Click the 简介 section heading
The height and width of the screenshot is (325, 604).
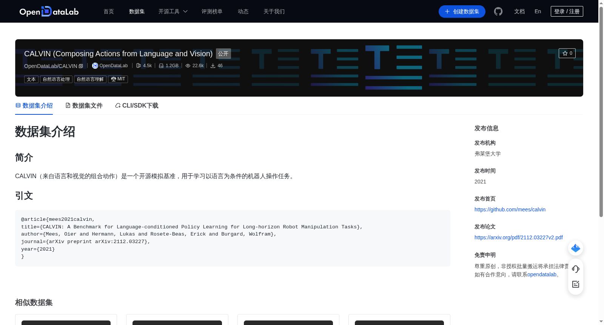click(x=24, y=157)
